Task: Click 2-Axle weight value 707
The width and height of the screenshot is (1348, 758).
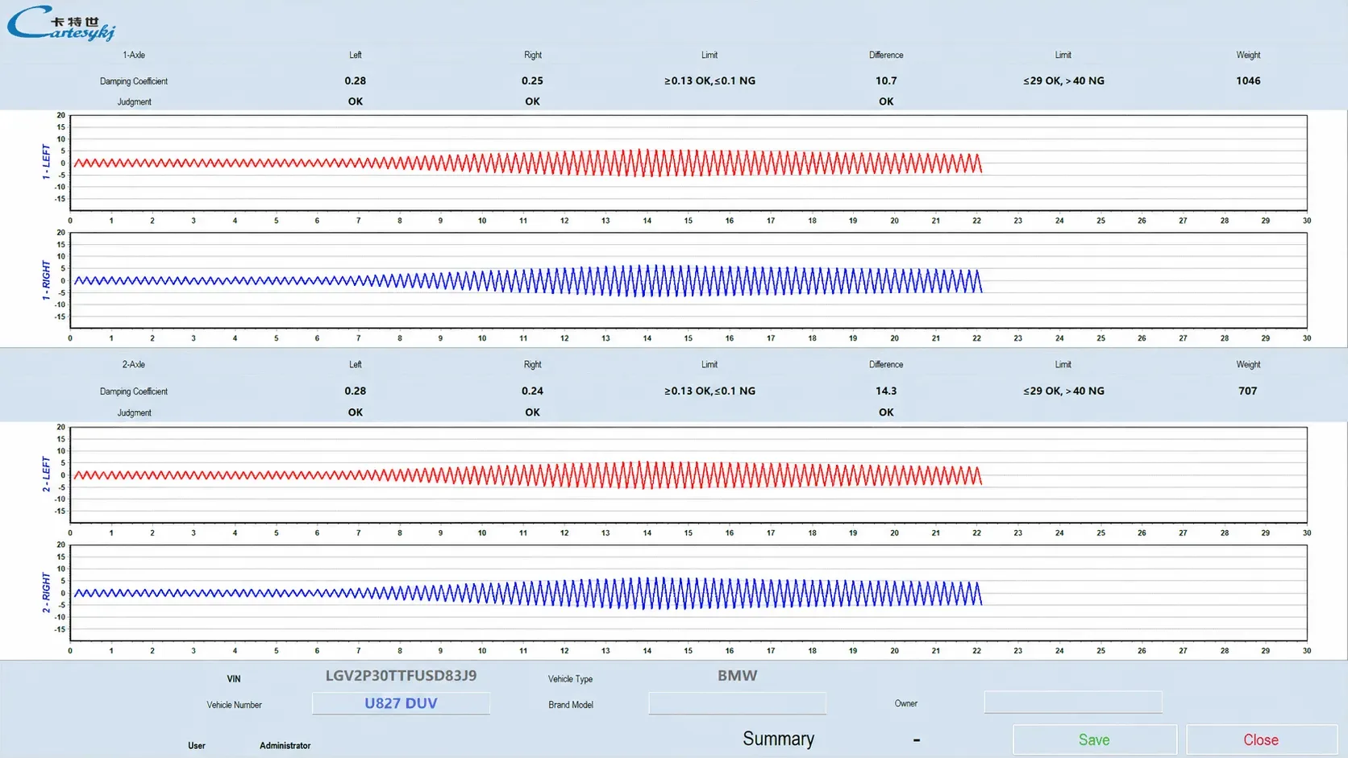Action: coord(1248,391)
